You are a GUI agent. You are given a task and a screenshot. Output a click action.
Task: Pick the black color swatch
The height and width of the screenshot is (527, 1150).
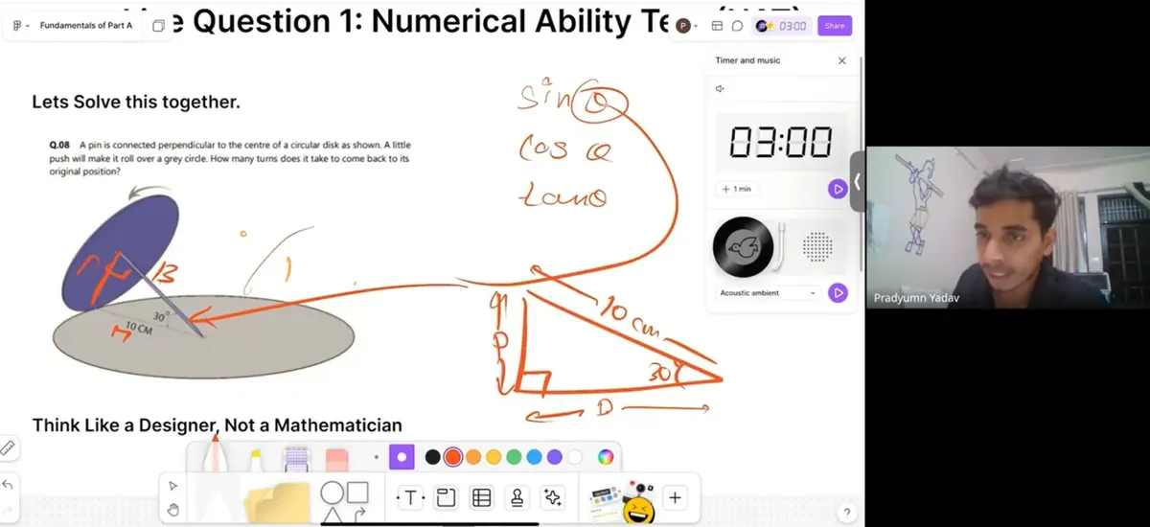(x=433, y=457)
